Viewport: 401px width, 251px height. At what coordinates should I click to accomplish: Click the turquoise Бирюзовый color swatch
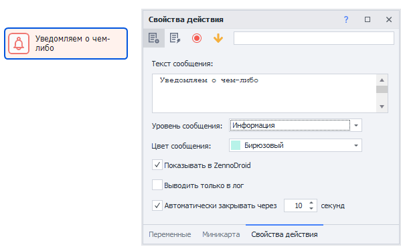coord(236,145)
